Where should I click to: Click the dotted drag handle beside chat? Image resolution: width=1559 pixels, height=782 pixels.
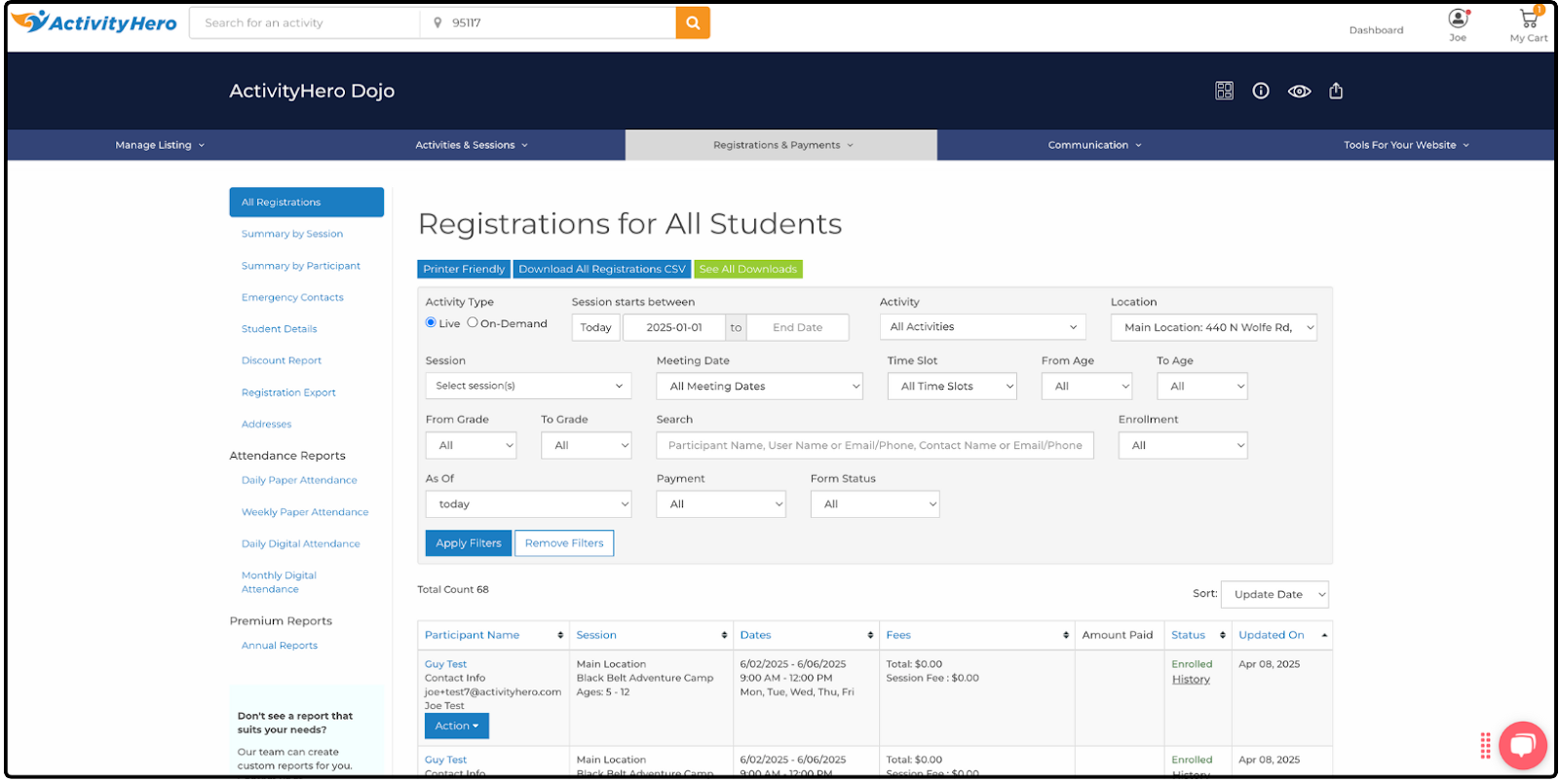pyautogui.click(x=1486, y=746)
